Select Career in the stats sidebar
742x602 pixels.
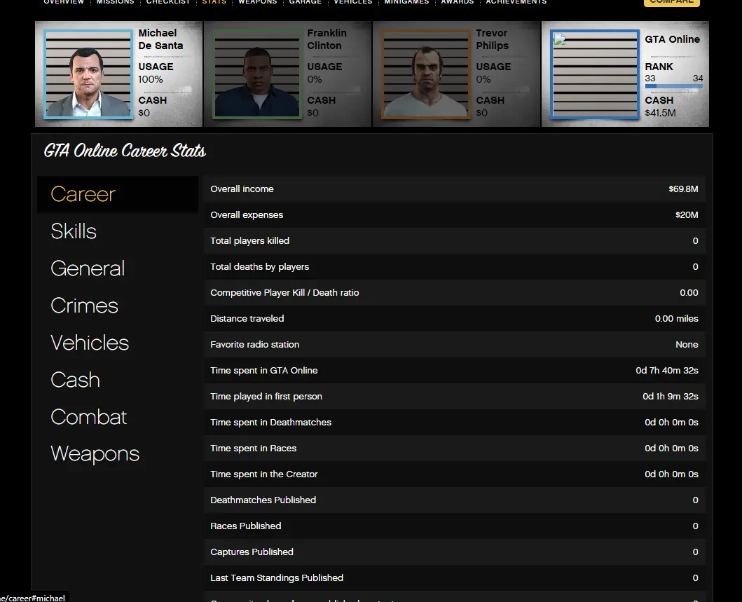[x=117, y=194]
